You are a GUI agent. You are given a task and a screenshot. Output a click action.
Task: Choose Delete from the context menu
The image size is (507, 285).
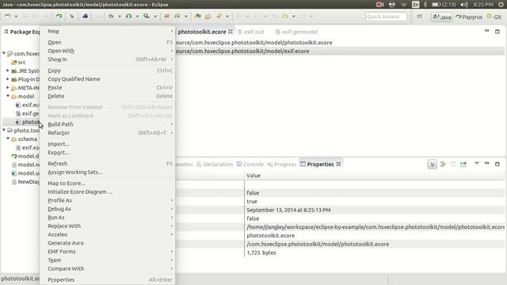[108, 96]
